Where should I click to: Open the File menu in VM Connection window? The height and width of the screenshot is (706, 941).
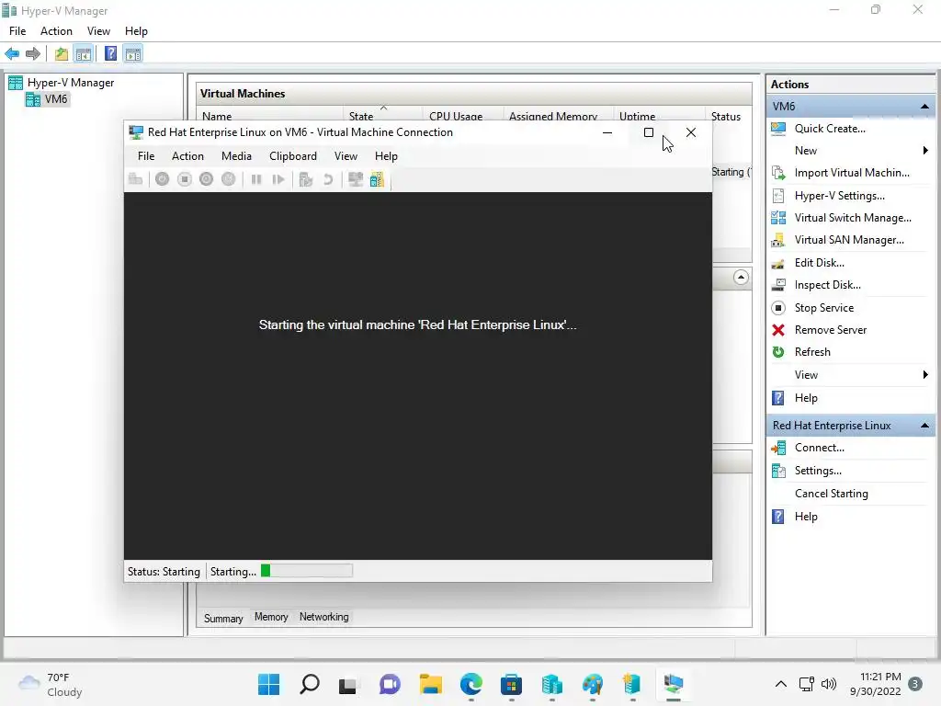(x=146, y=156)
